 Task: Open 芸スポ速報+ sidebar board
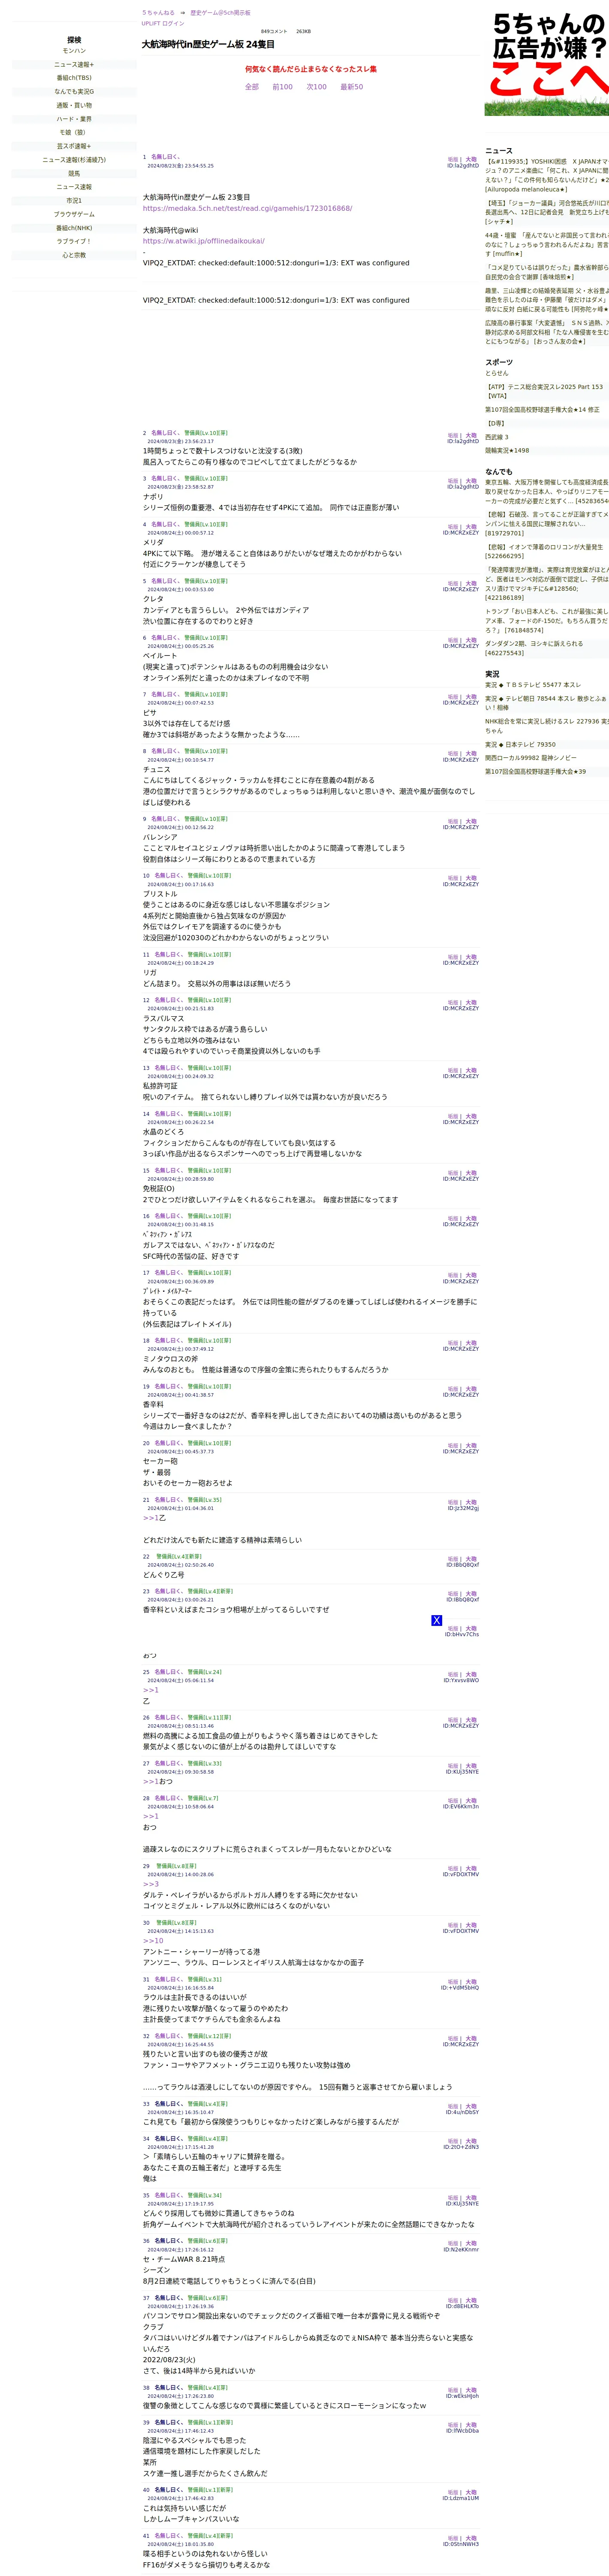click(x=74, y=146)
